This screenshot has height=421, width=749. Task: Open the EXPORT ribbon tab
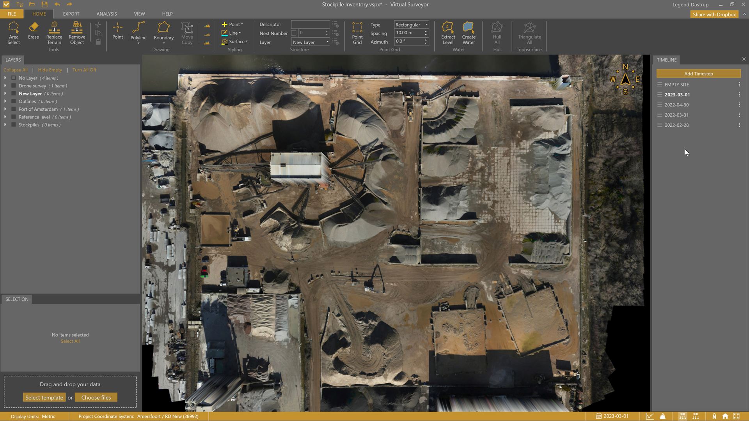[x=71, y=14]
